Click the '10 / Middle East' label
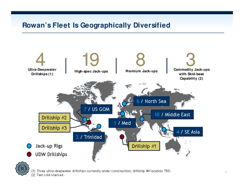This screenshot has width=244, height=189. pos(172,115)
